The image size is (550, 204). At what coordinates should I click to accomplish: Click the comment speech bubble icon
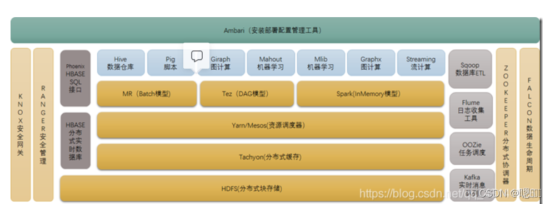[197, 56]
